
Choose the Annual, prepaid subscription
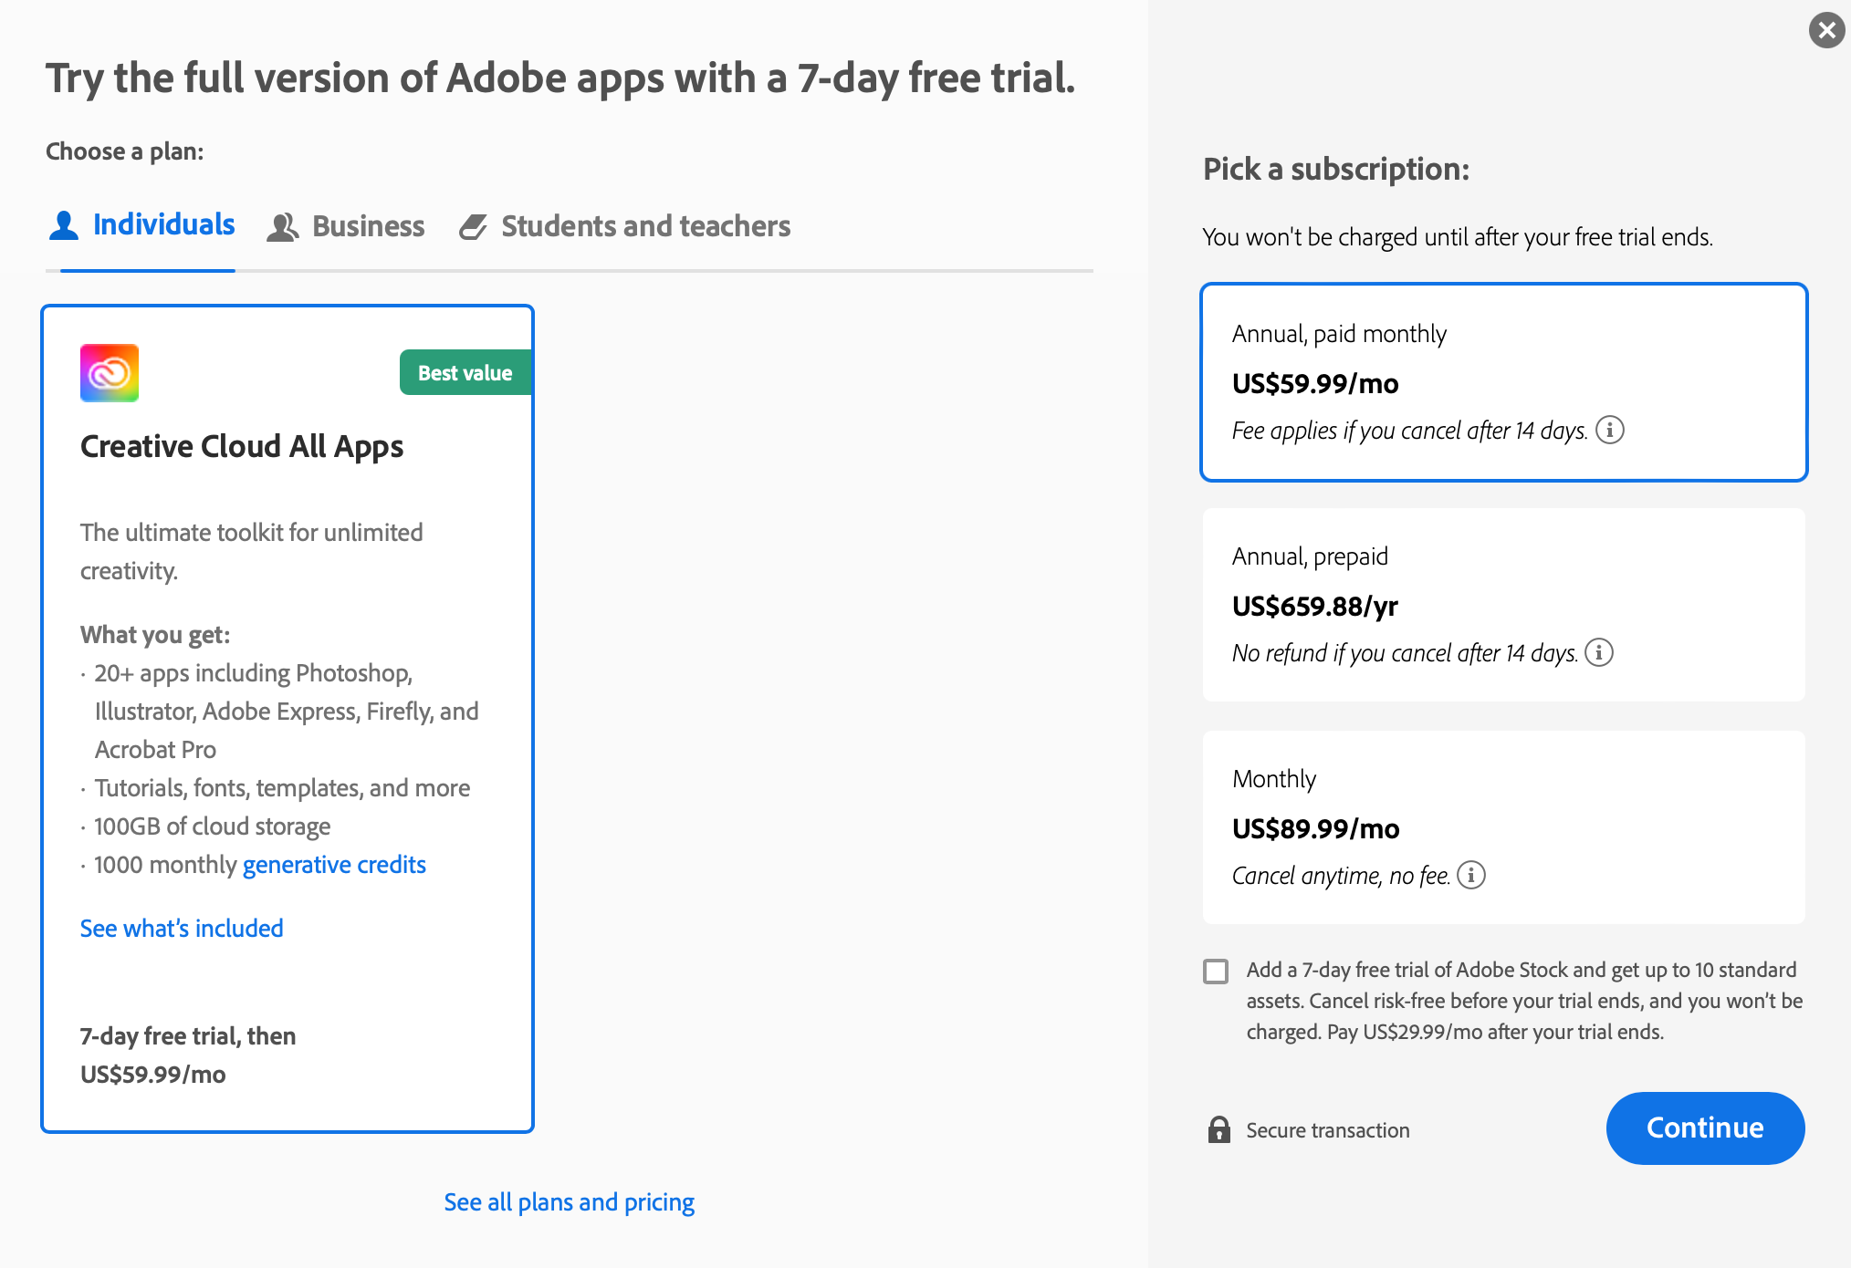point(1503,604)
